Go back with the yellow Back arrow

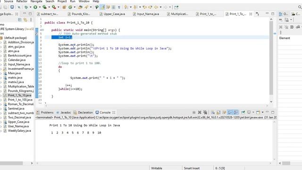156,7
